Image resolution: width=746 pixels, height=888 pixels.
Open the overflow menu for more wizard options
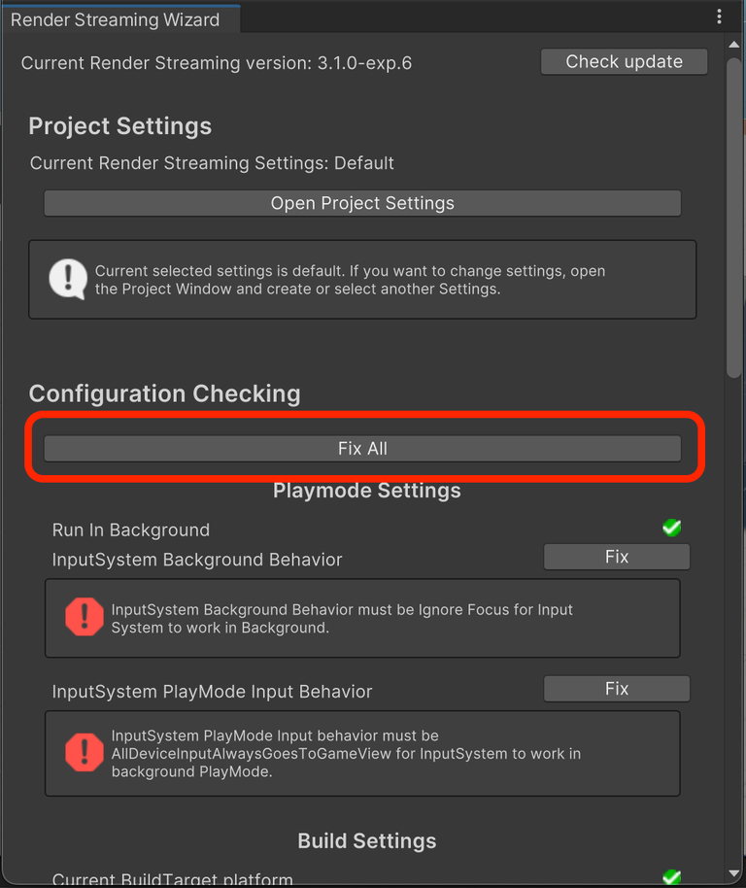click(719, 16)
